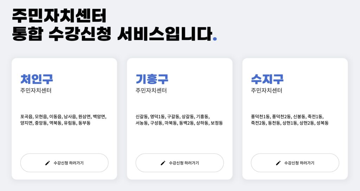Click the district line starting with 죽전2동

pyautogui.click(x=290, y=123)
